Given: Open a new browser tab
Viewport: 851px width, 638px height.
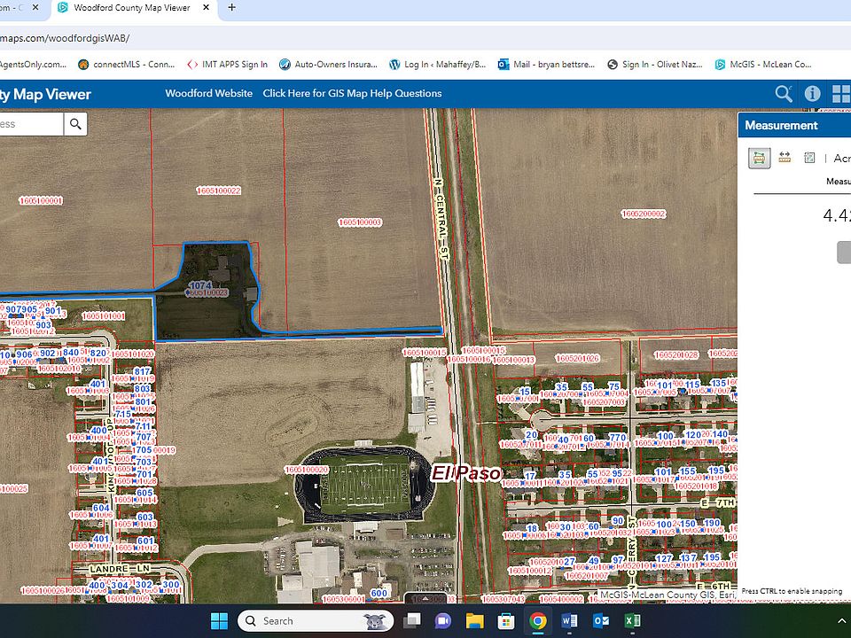Looking at the screenshot, I should click(231, 7).
